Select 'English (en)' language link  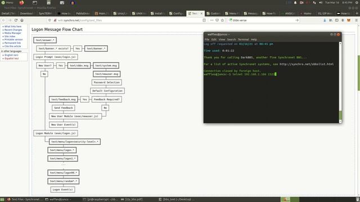11,55
